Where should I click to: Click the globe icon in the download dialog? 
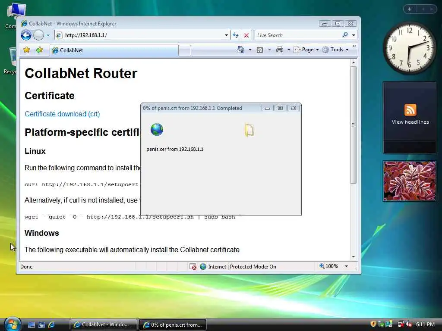point(157,129)
